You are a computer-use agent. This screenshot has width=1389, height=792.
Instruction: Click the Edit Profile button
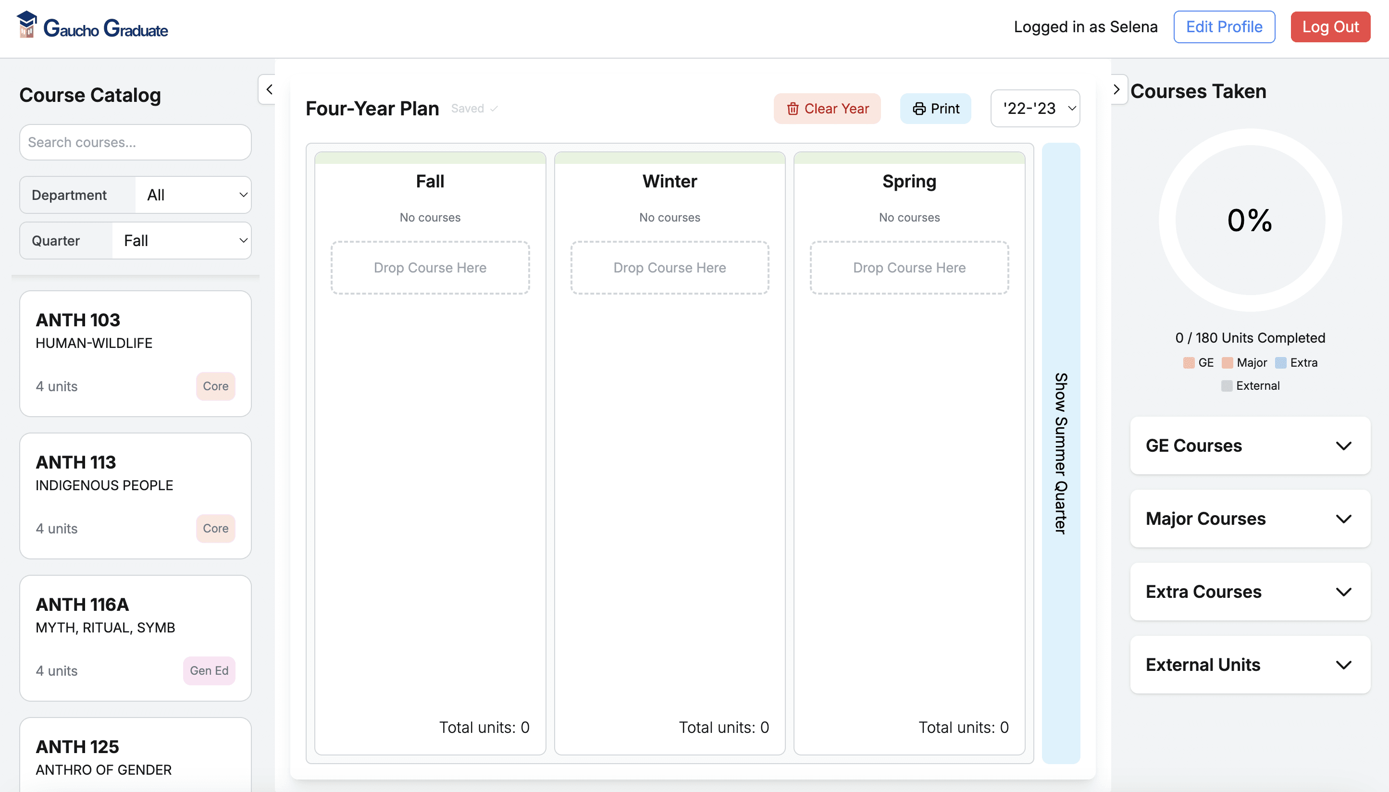tap(1224, 26)
